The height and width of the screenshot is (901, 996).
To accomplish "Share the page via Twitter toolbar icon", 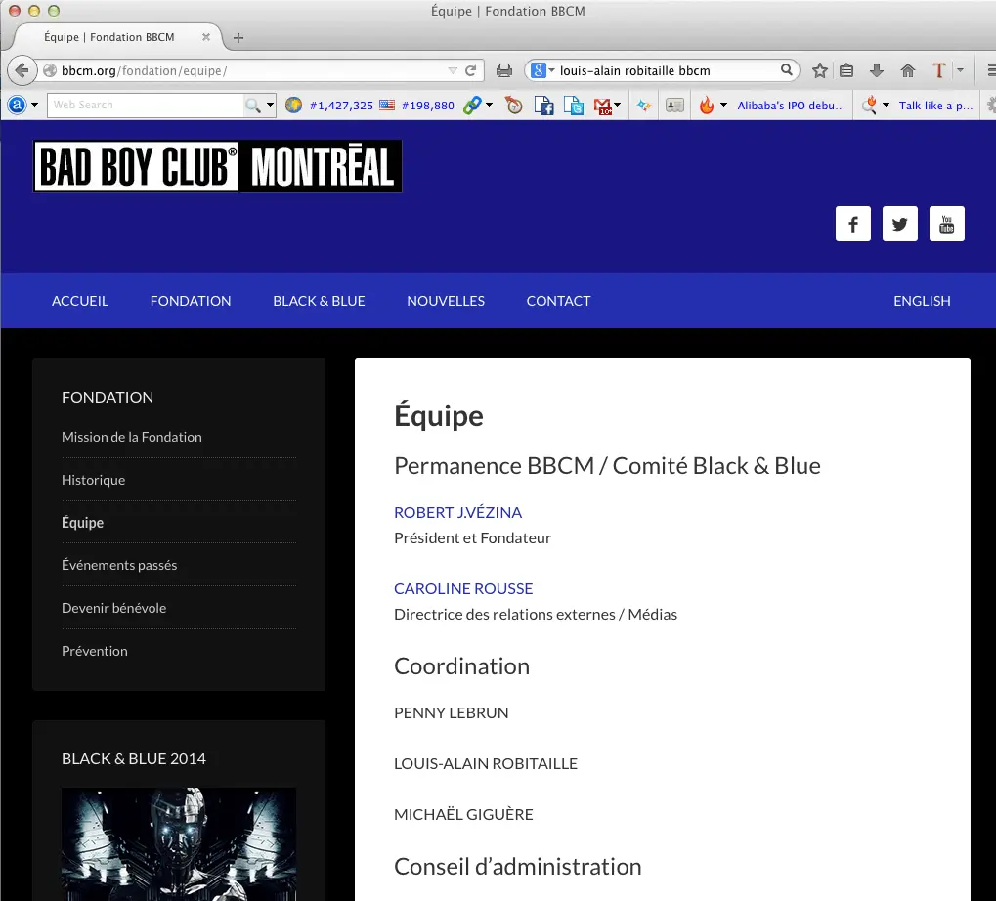I will (x=574, y=105).
